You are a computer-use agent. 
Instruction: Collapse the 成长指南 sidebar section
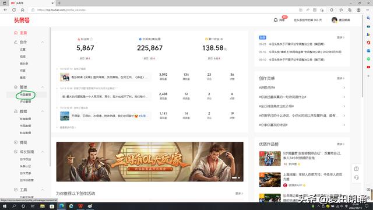(43, 152)
